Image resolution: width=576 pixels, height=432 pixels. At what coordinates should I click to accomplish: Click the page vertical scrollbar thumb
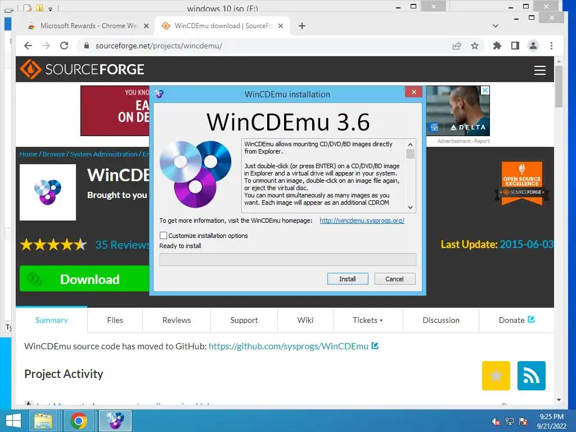[x=559, y=86]
